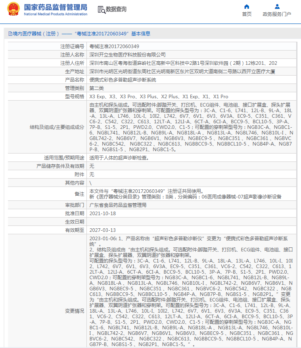Click the user icon above 政务服务门户
301x348 pixels.
coord(277,6)
